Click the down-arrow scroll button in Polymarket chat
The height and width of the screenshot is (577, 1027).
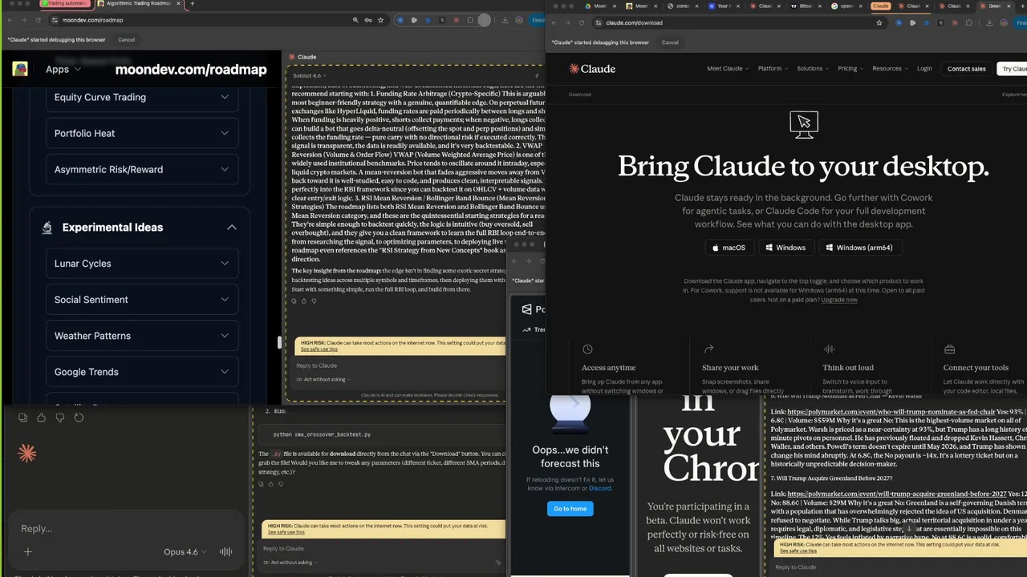(x=909, y=528)
